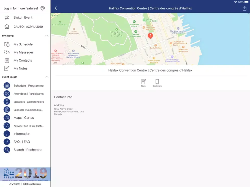The height and width of the screenshot is (187, 250).
Task: Click the cvent logo at bottom
Action: pos(14,184)
